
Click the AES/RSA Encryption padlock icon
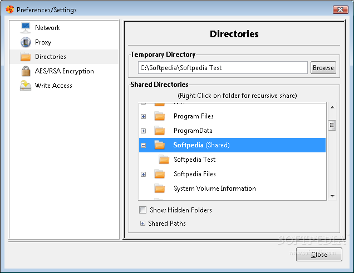click(x=26, y=71)
